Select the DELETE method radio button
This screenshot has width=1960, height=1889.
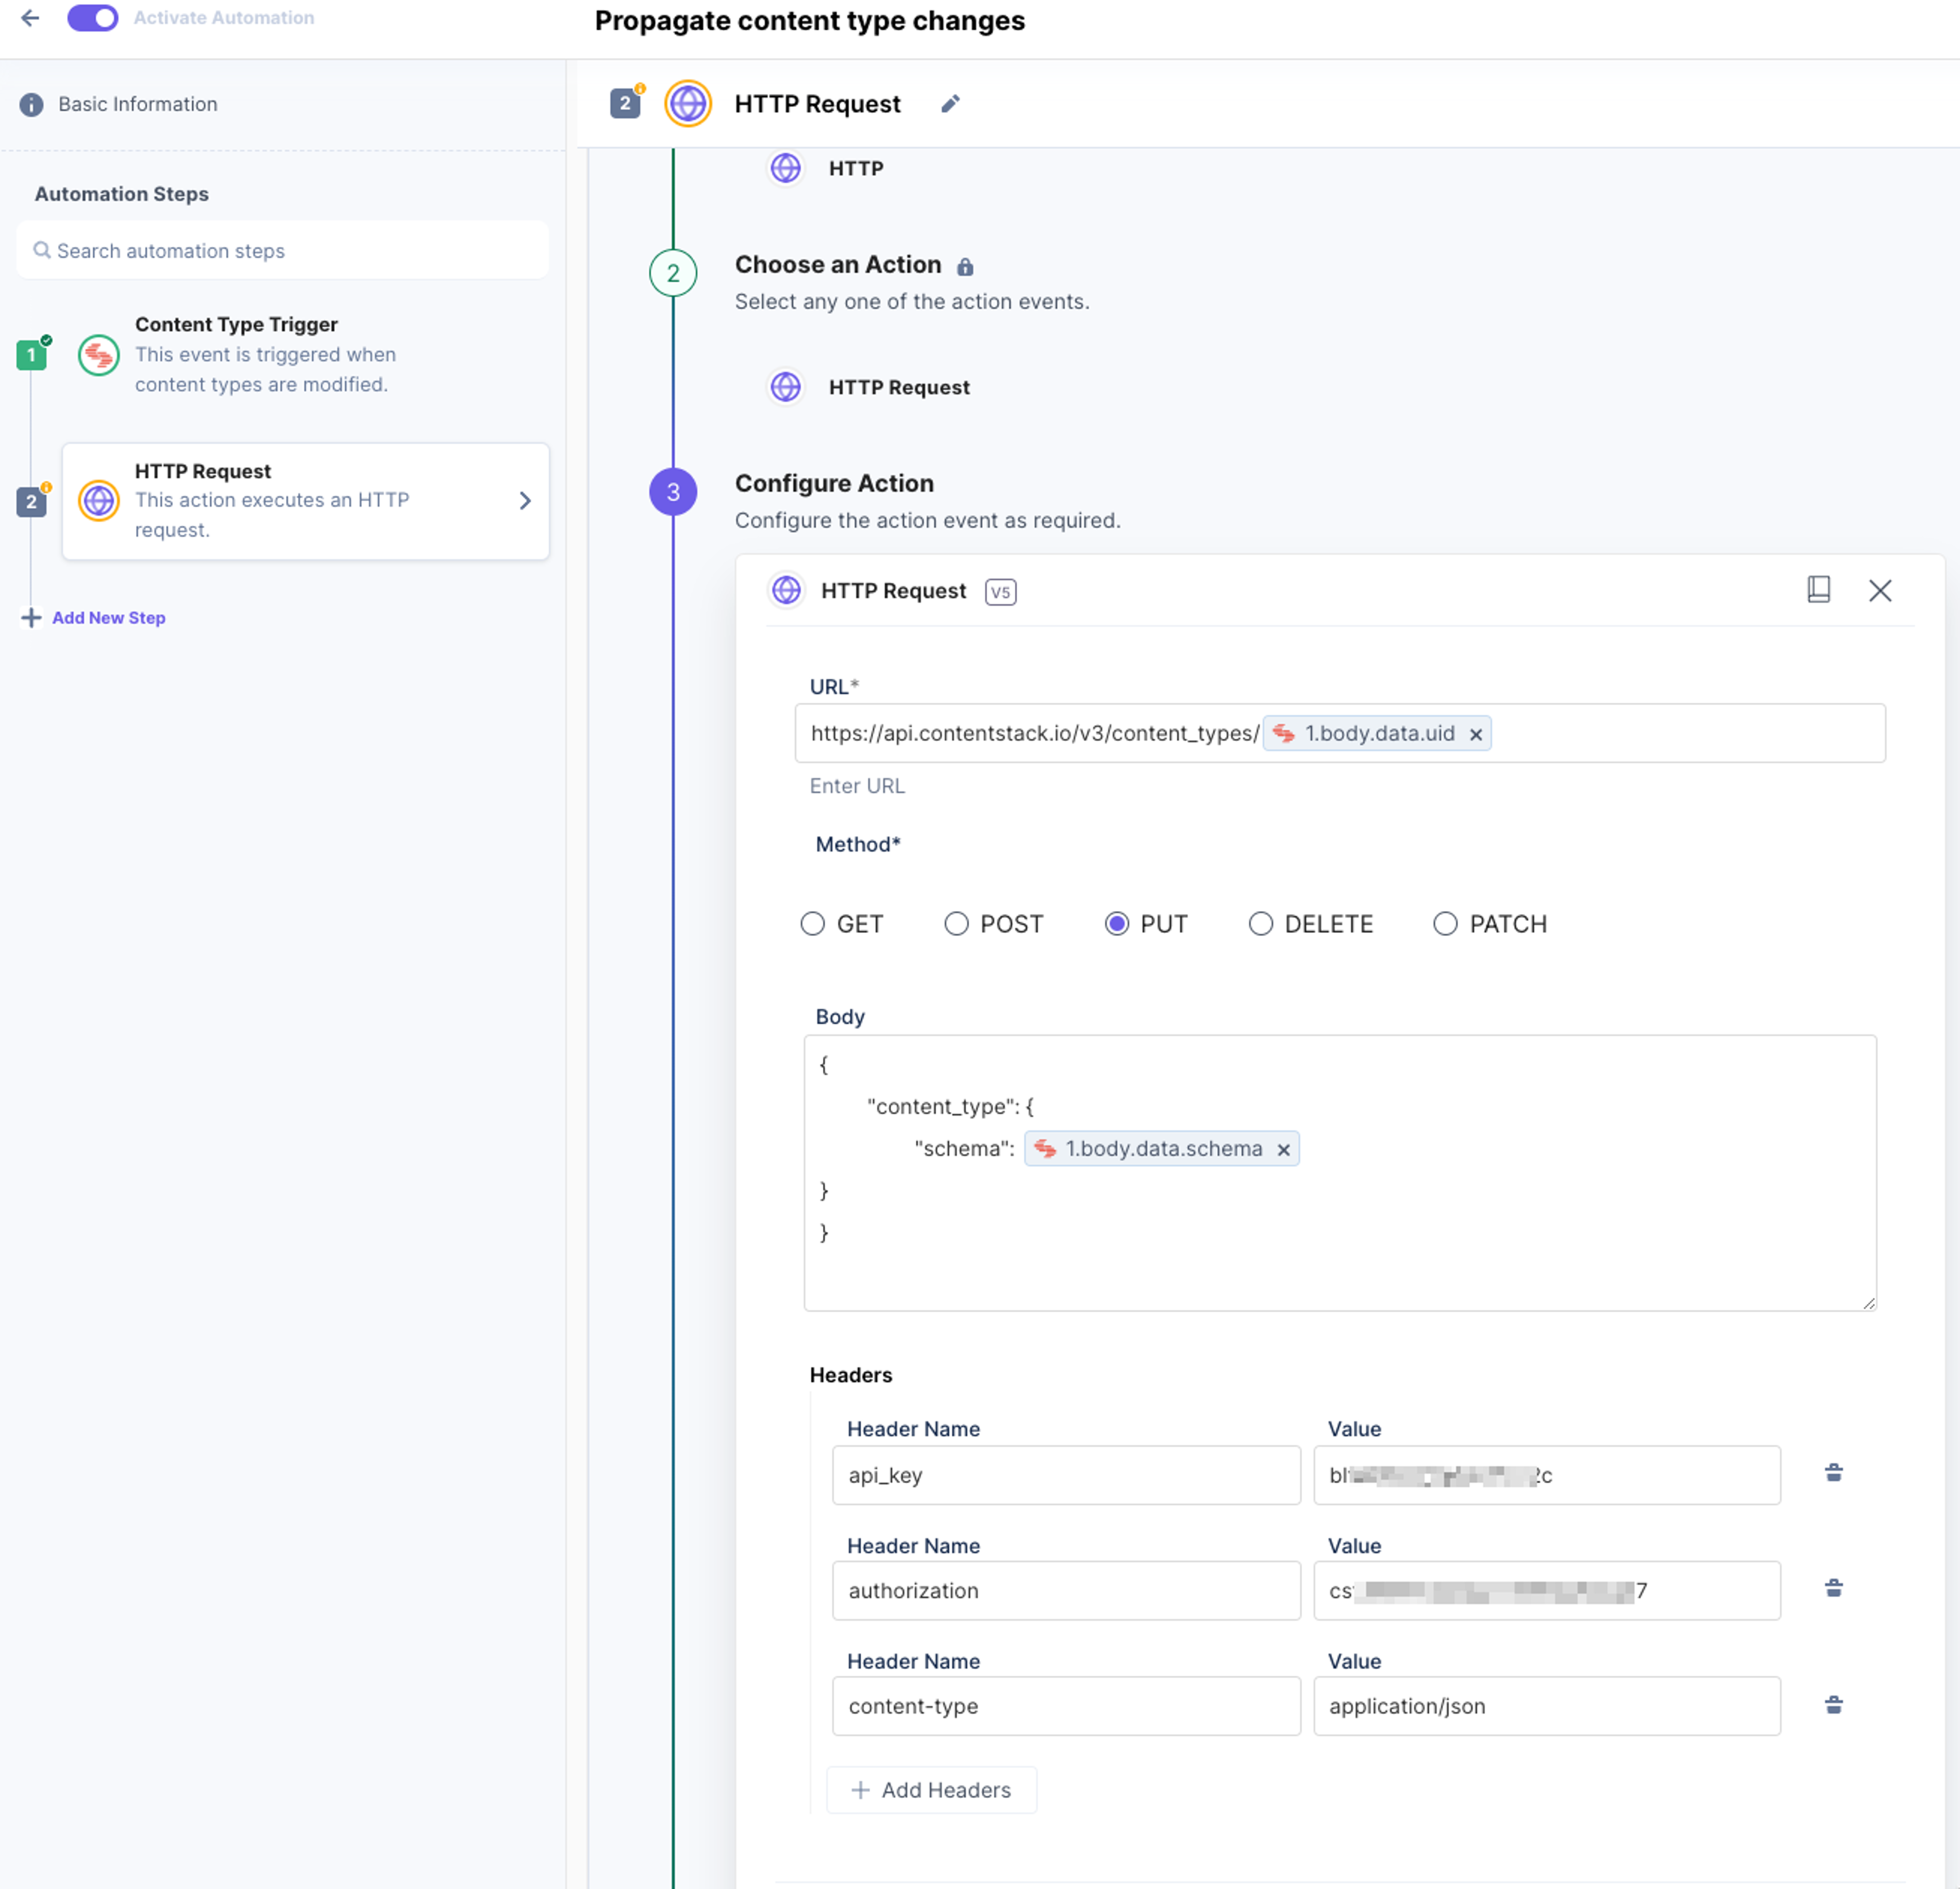tap(1260, 923)
